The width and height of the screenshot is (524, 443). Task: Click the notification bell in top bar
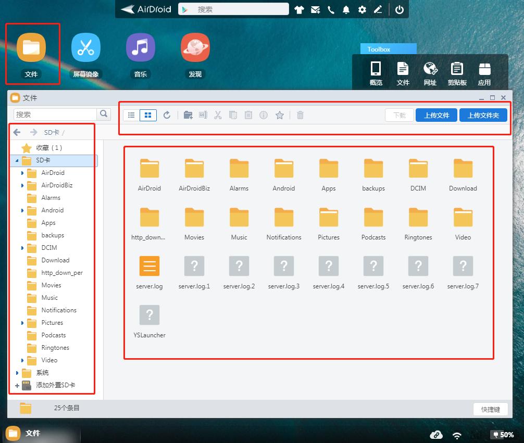pyautogui.click(x=346, y=9)
